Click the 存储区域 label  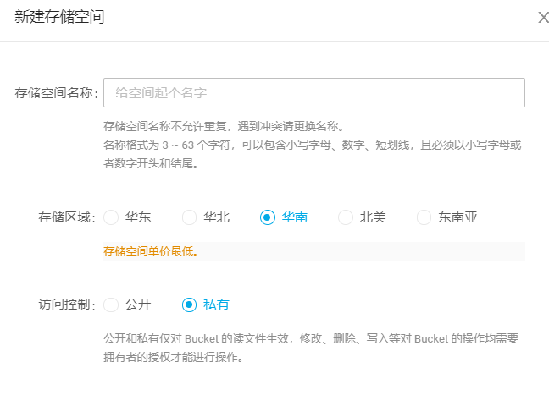pyautogui.click(x=67, y=217)
